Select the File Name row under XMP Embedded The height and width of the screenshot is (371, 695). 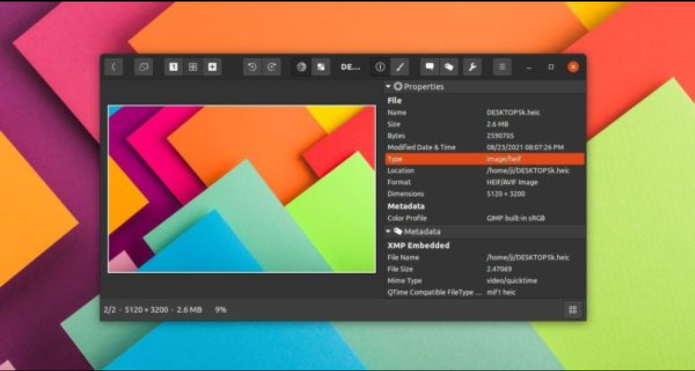pos(485,257)
